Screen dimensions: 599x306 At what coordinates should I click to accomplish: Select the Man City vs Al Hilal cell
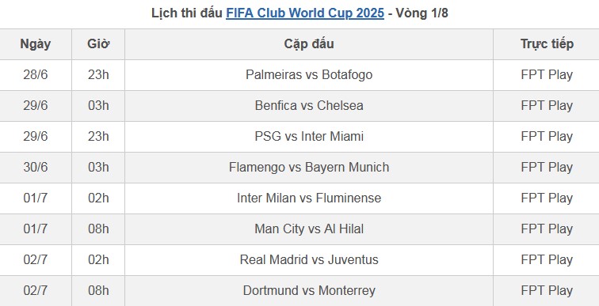tap(309, 229)
